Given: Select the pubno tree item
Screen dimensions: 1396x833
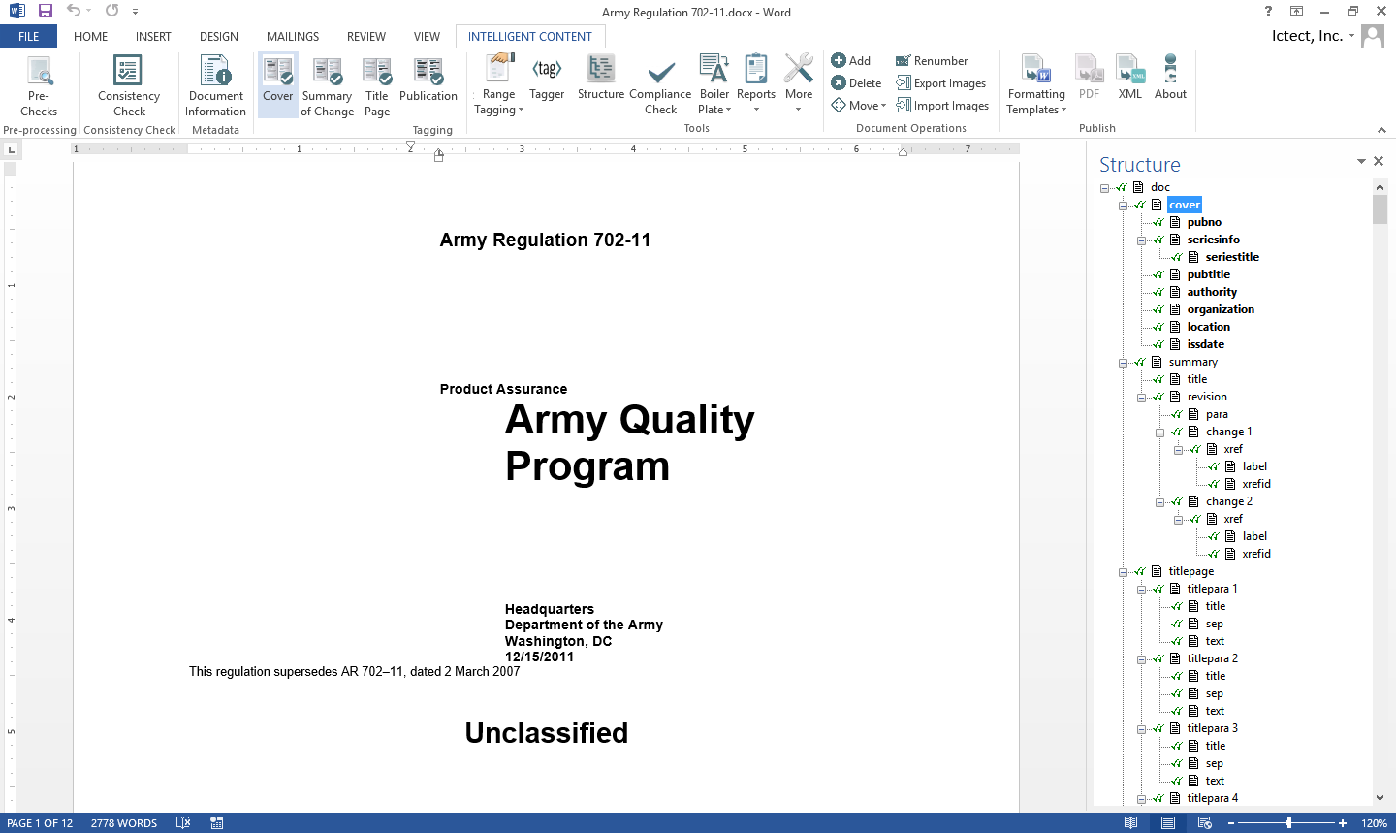Looking at the screenshot, I should pyautogui.click(x=1204, y=222).
